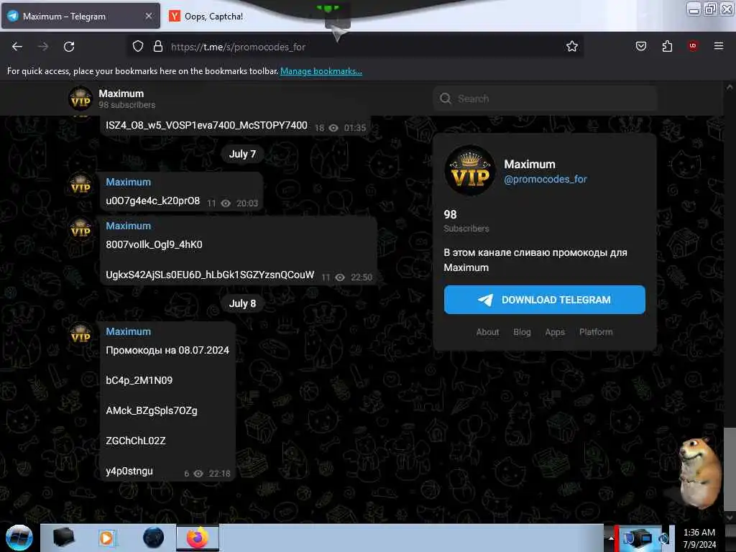Open the media player taskbar icon
This screenshot has width=736, height=552.
(106, 538)
